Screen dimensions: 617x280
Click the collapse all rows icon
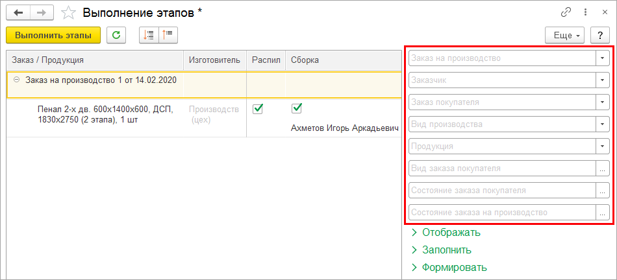point(168,36)
